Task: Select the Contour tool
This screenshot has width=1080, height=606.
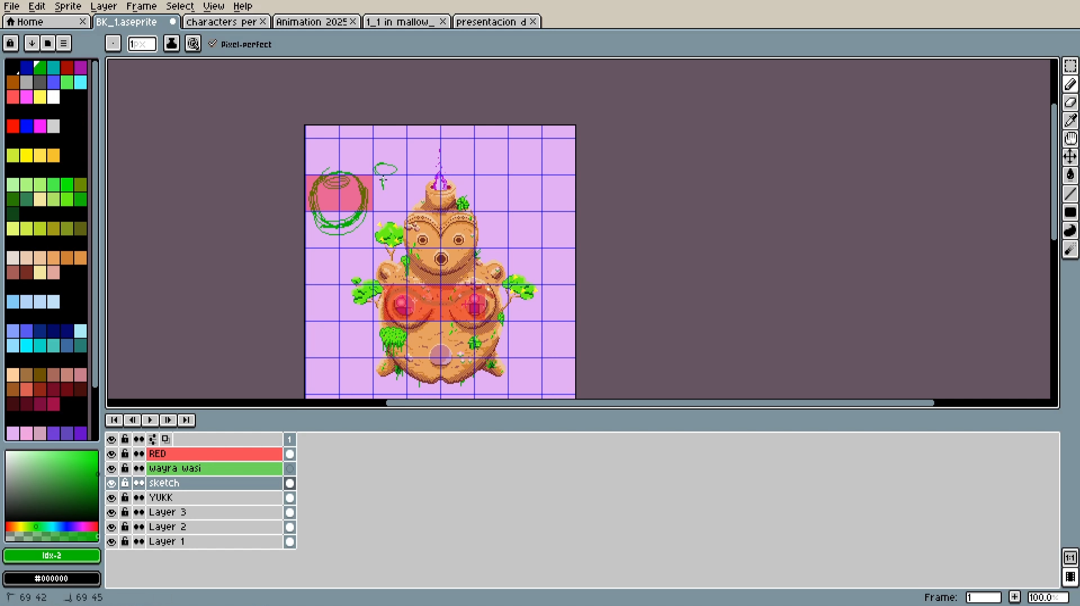Action: 1070,231
